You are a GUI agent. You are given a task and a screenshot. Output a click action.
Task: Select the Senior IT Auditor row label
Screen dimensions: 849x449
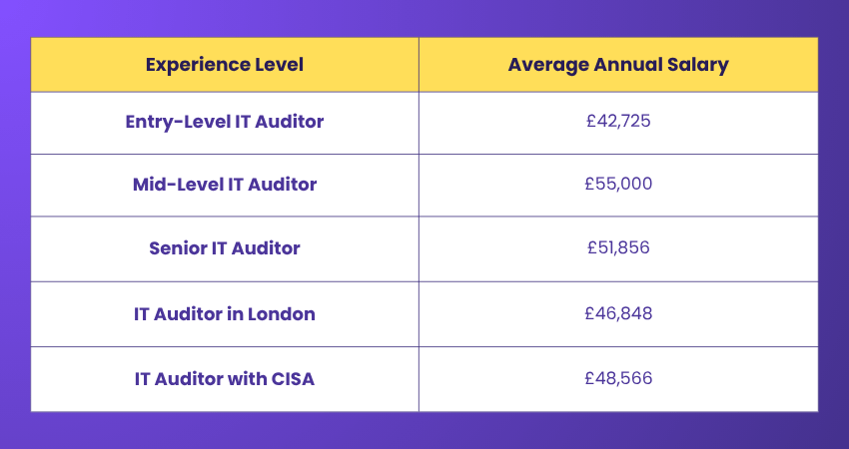225,247
